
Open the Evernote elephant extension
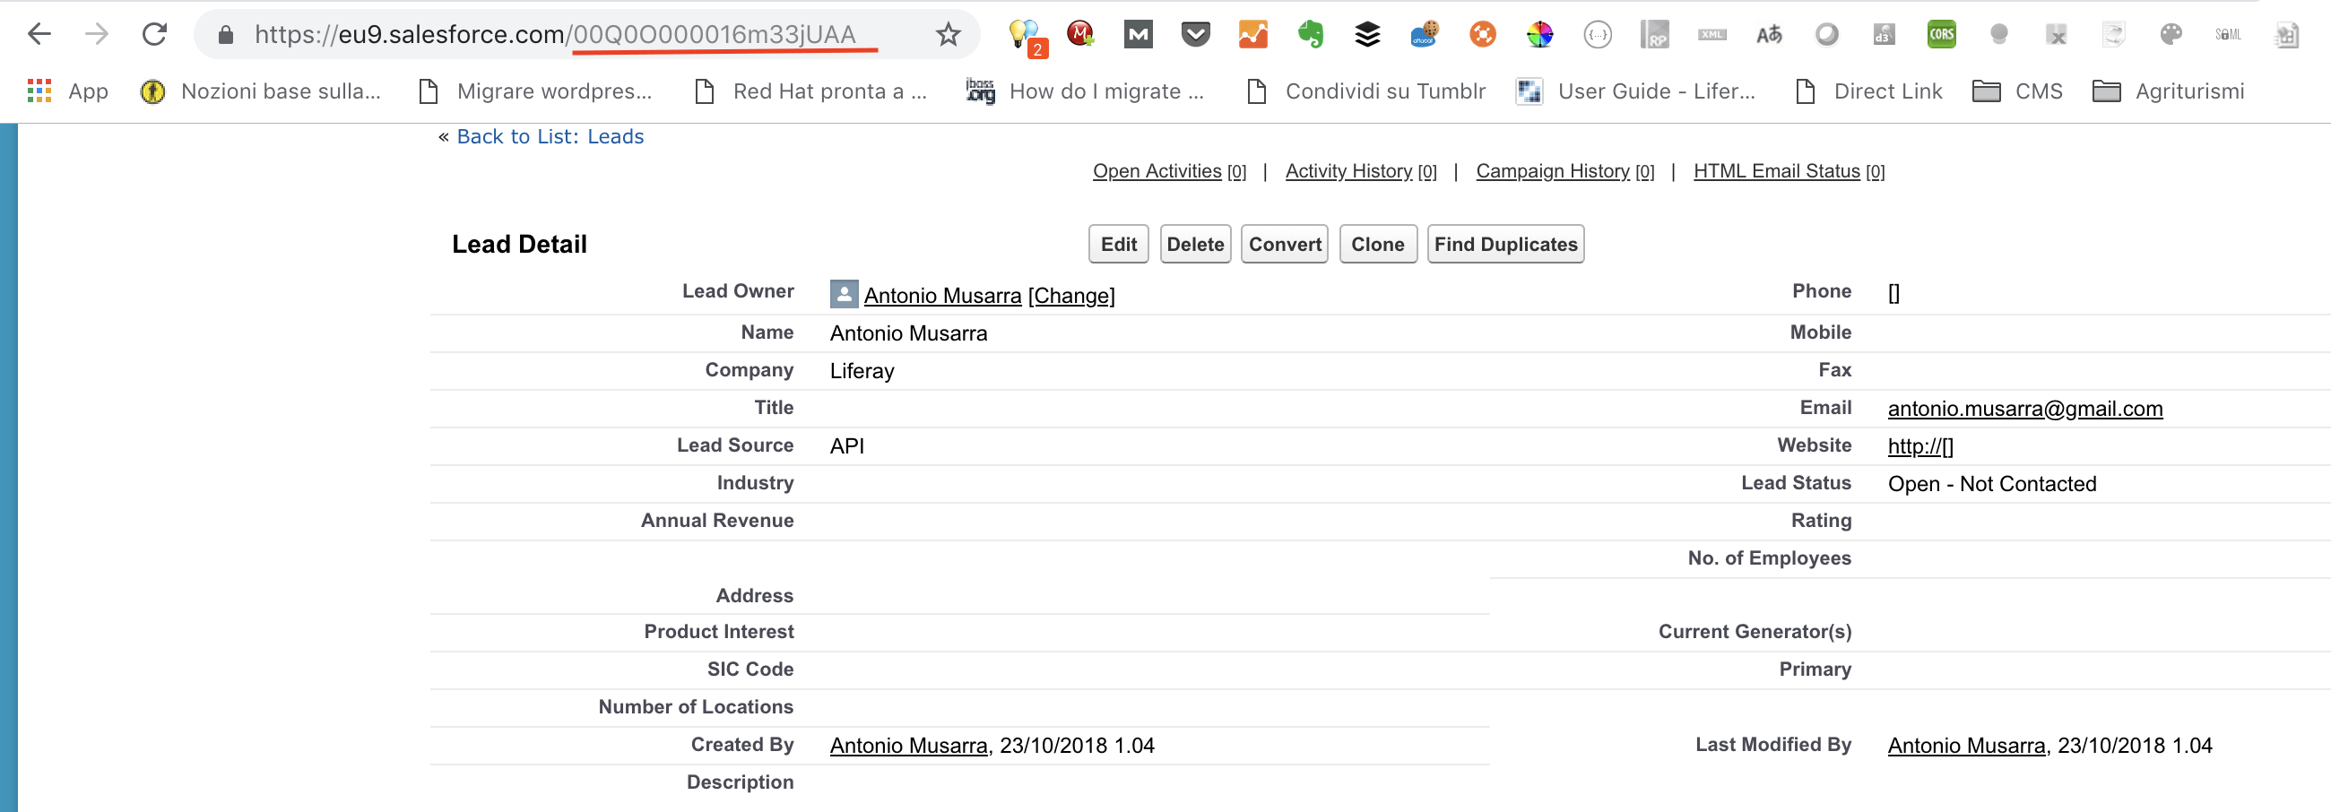[x=1310, y=34]
